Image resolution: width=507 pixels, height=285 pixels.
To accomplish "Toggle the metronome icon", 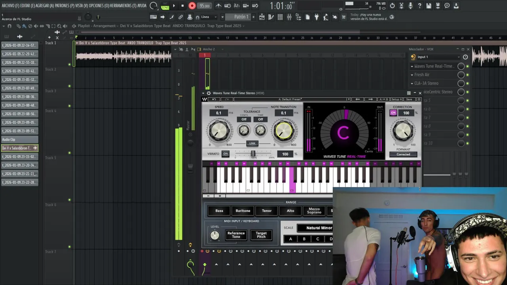I will click(x=218, y=6).
